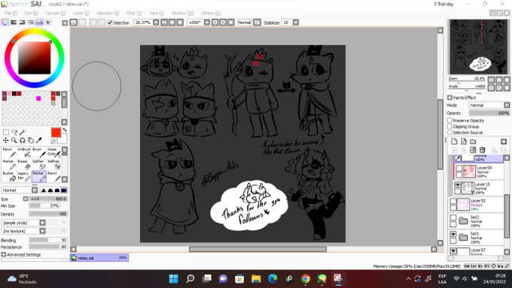Screen dimensions: 512x288
Task: Select the Zoom magnifier tool
Action: coord(14,141)
